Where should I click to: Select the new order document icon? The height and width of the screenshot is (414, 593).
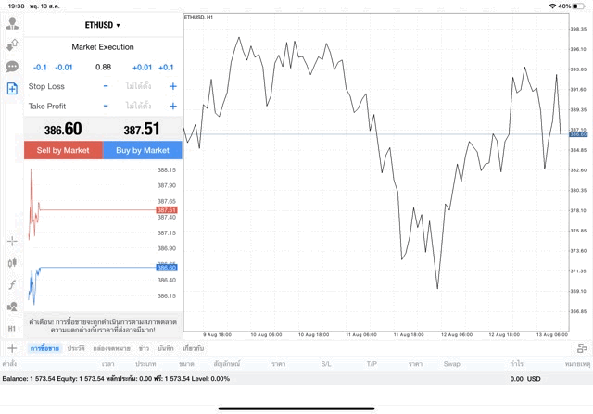pyautogui.click(x=12, y=89)
